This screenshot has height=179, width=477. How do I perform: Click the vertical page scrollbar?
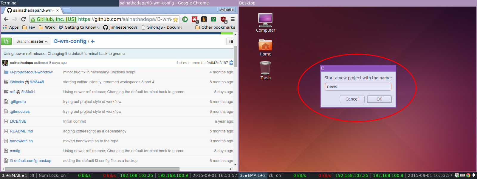click(235, 57)
